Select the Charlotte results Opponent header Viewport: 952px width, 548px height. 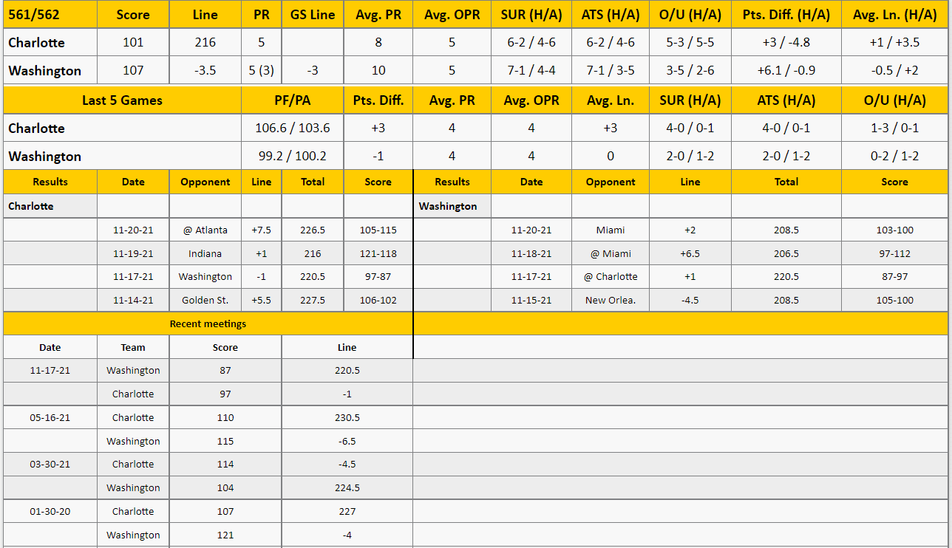pos(205,182)
